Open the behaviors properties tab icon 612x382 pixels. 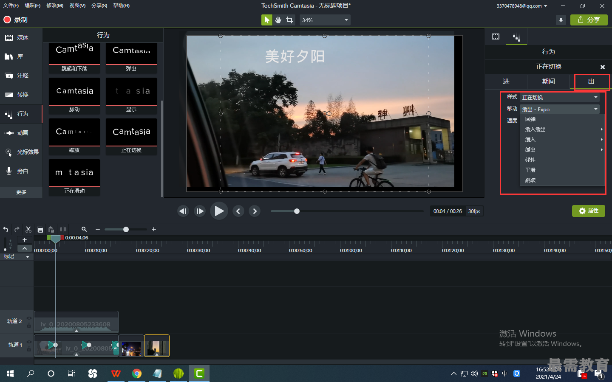point(516,37)
